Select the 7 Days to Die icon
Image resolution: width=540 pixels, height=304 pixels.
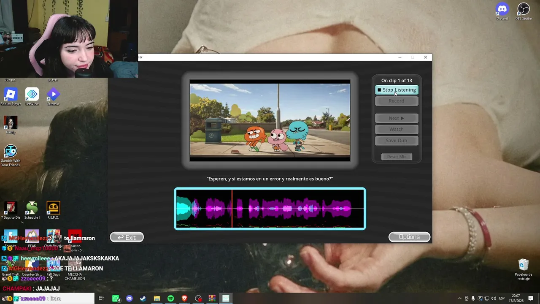[x=11, y=210]
